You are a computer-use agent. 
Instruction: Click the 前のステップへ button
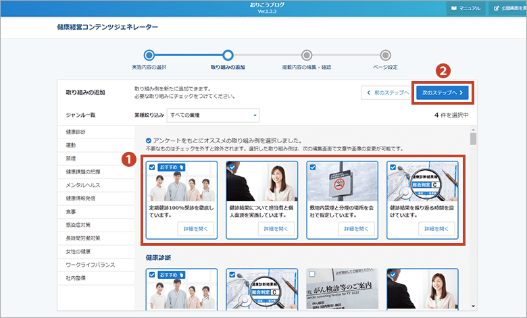[x=385, y=92]
